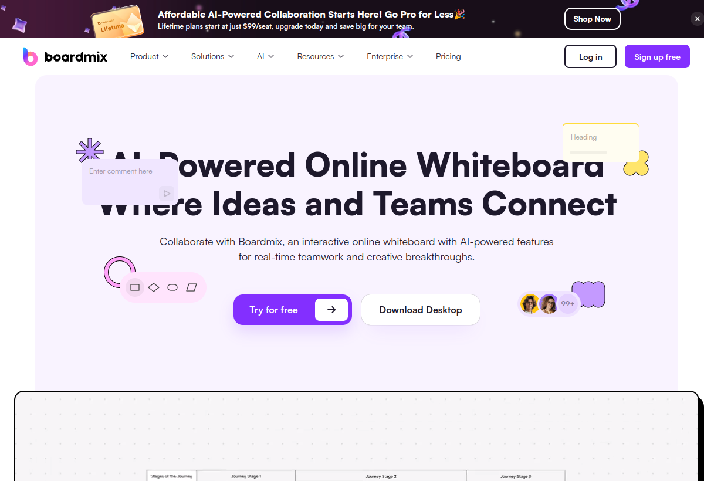Open the Solutions menu

coord(212,56)
